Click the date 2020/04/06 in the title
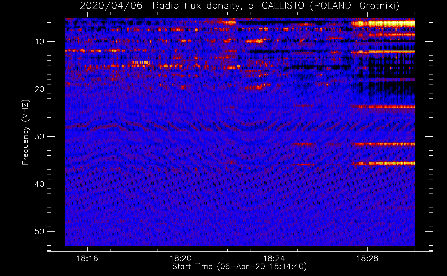Screen dimensions: 447x276 (111, 6)
